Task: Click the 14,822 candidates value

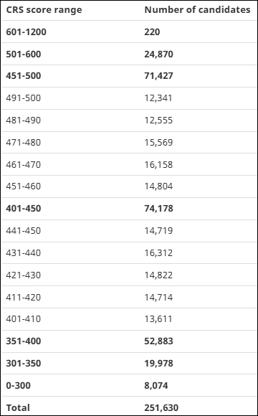Action: coord(158,275)
